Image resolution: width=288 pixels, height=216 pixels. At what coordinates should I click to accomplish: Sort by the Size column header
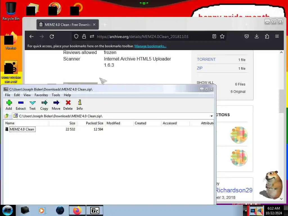click(x=63, y=123)
